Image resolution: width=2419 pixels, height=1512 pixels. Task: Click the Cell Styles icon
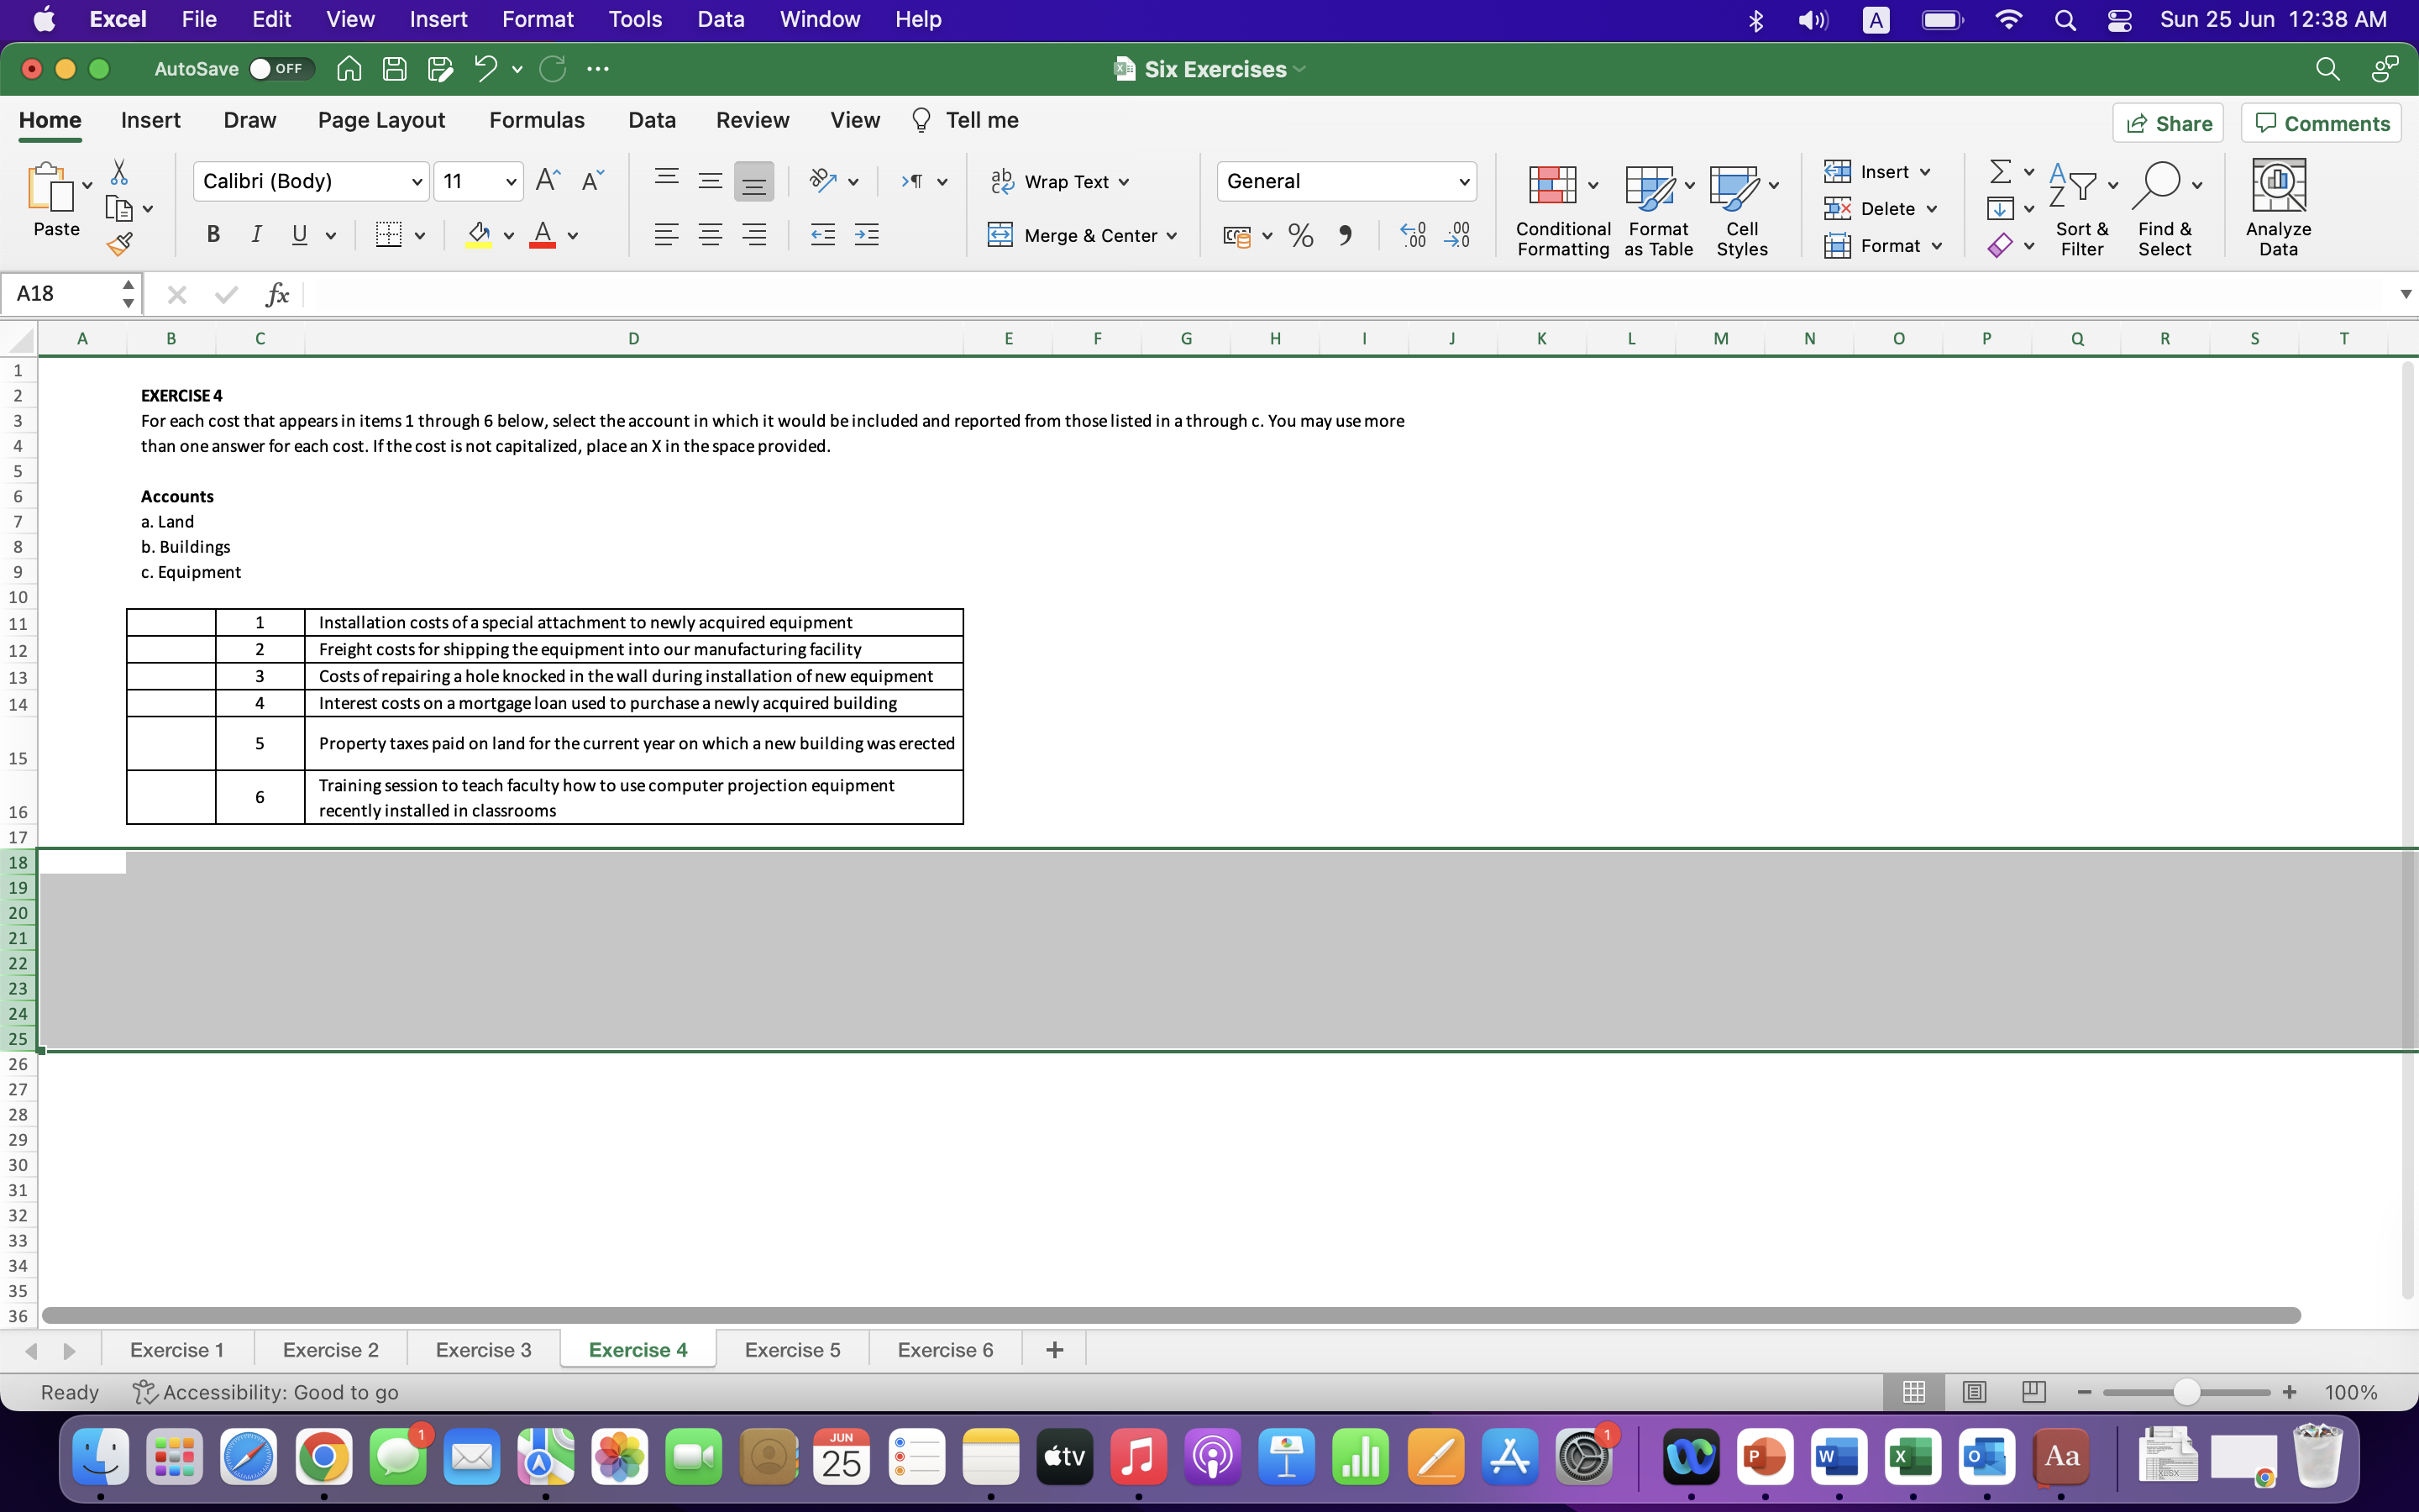point(1741,207)
